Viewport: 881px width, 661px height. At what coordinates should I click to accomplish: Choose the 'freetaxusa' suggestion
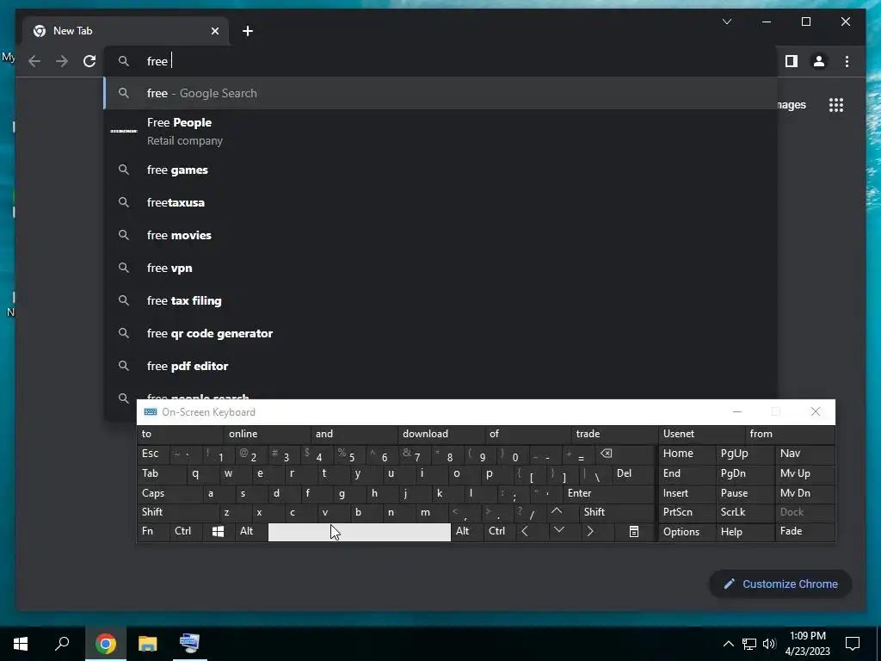pyautogui.click(x=441, y=202)
